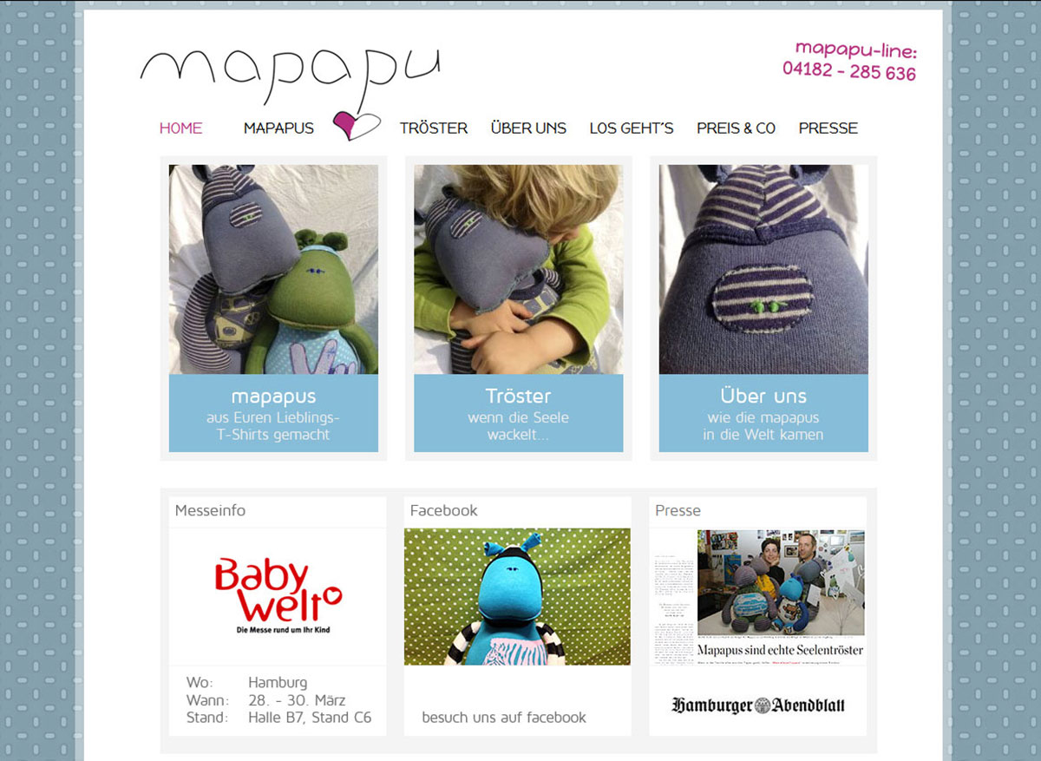The image size is (1041, 761).
Task: Navigate to LOS GEHT'S
Action: coord(632,128)
